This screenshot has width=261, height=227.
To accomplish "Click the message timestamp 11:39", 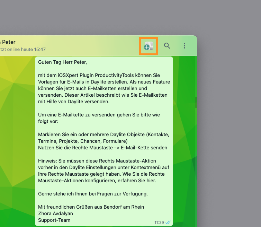I will [159, 222].
